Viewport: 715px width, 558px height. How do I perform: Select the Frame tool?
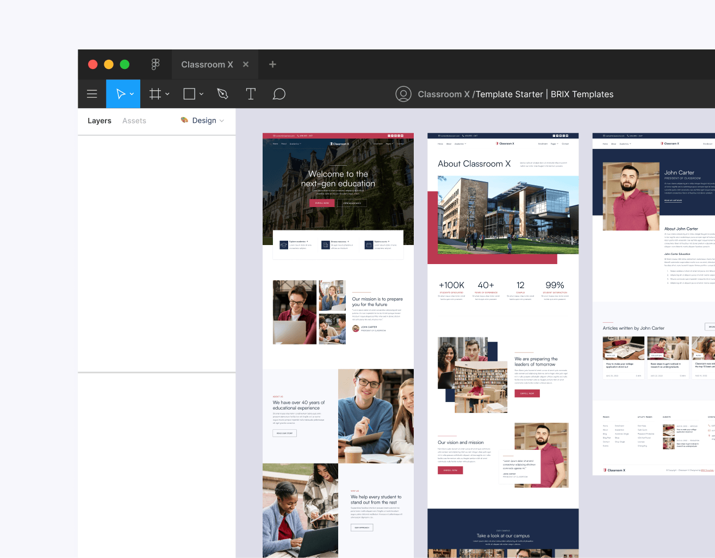tap(154, 93)
